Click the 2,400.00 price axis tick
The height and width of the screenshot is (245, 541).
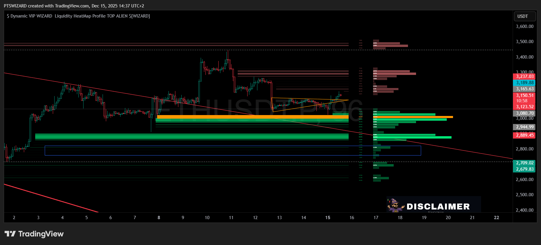(x=525, y=210)
